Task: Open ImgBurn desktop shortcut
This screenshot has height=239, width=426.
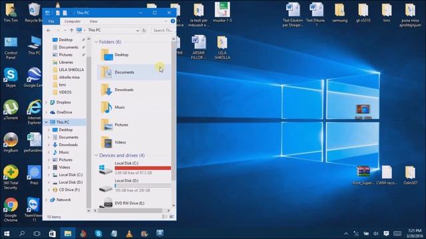Action: [11, 143]
